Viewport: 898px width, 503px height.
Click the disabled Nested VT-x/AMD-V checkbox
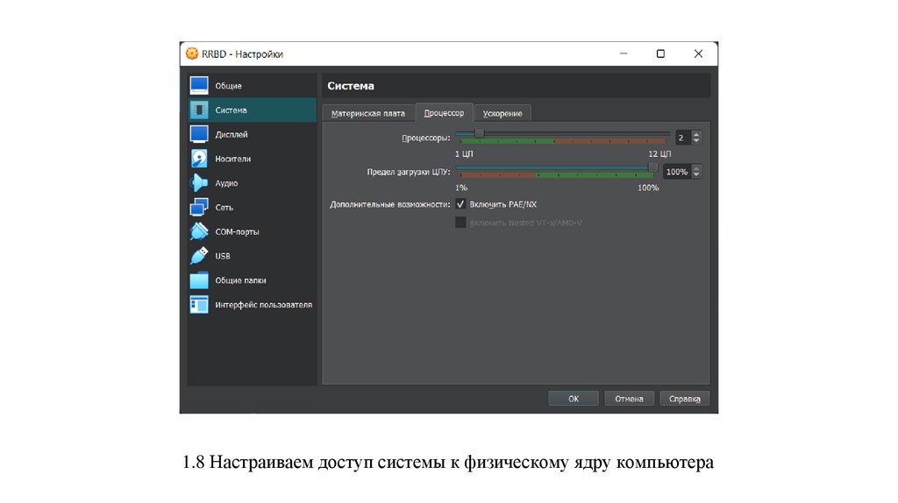(460, 223)
